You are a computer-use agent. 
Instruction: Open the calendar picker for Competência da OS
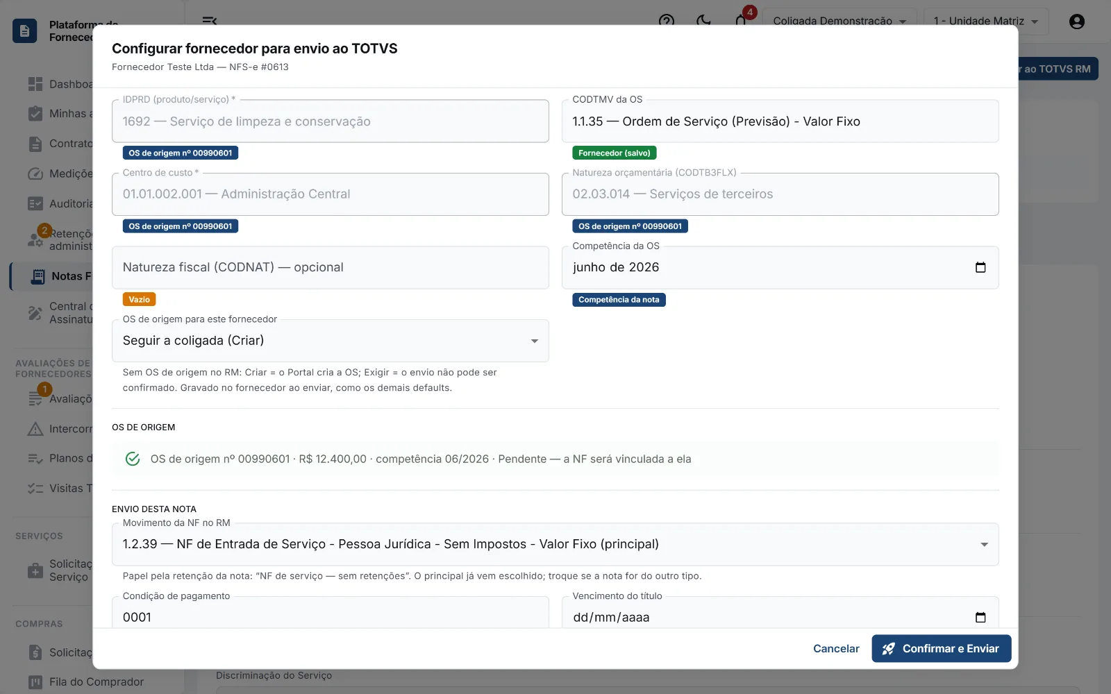[x=980, y=267]
